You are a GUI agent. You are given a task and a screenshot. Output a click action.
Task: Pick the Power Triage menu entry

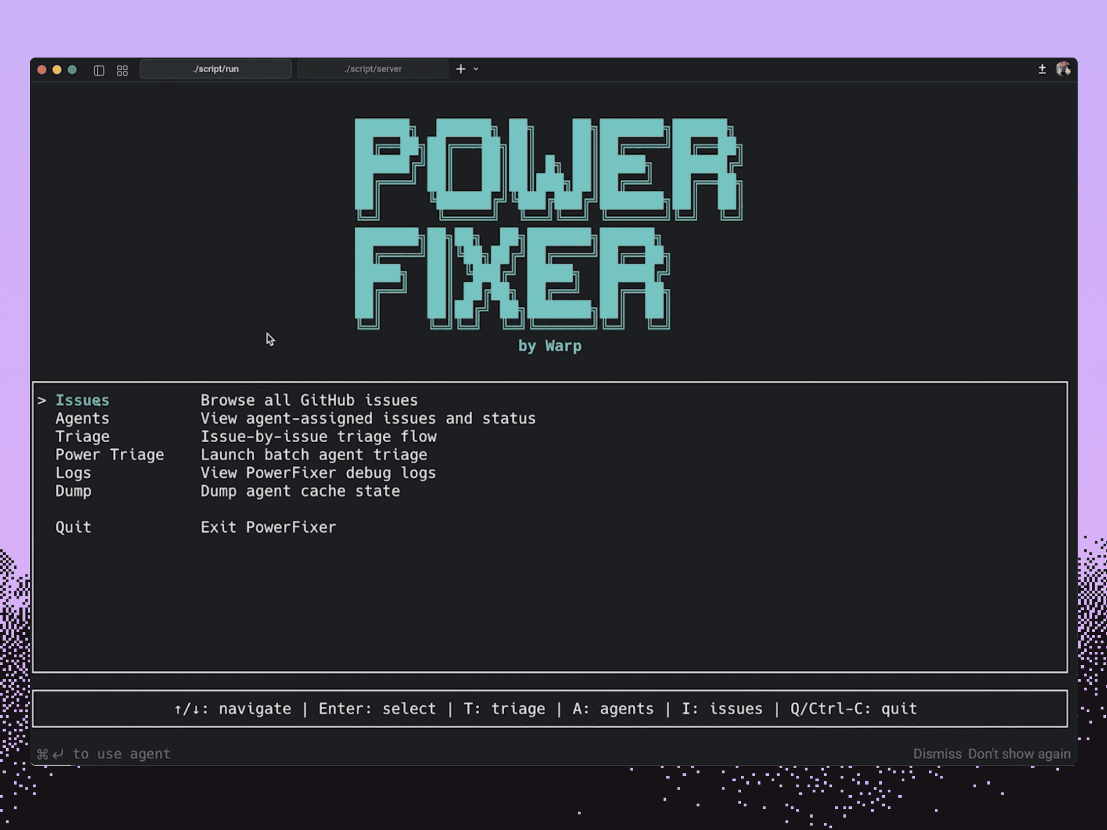(110, 455)
